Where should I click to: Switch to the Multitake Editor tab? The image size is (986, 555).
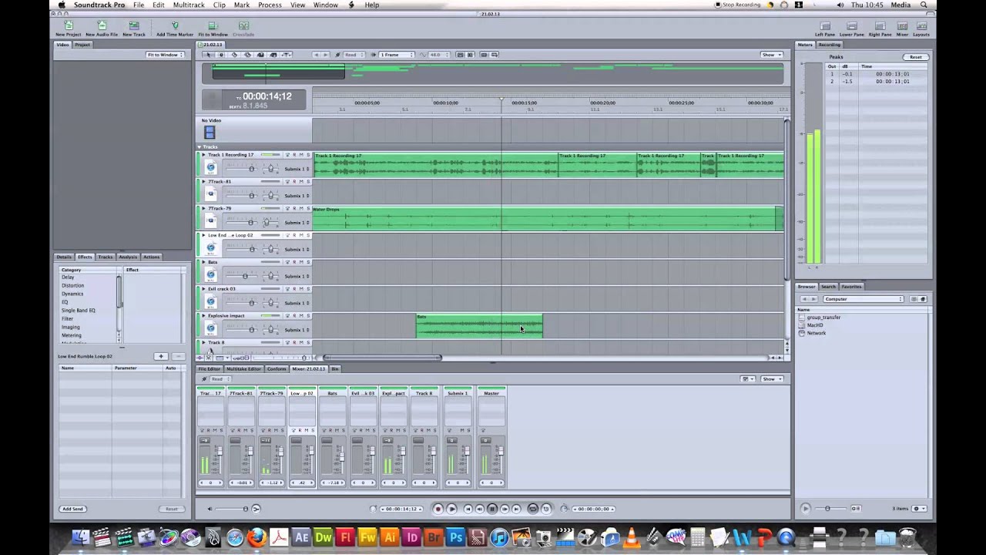point(243,368)
